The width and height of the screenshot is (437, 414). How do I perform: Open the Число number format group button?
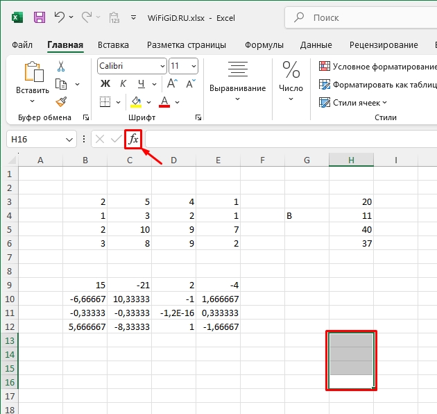point(291,81)
